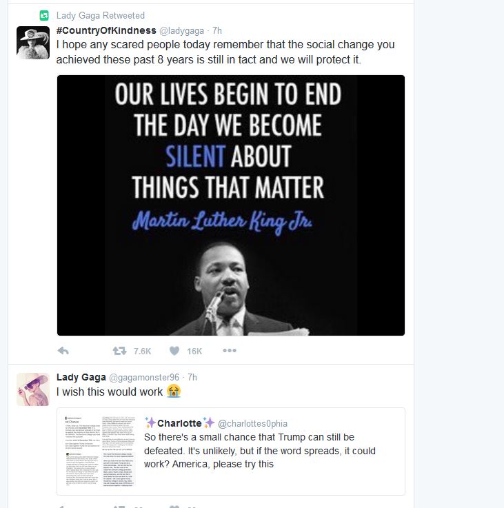The height and width of the screenshot is (508, 504).
Task: Open the 7h timestamp on first tweet
Action: (217, 31)
